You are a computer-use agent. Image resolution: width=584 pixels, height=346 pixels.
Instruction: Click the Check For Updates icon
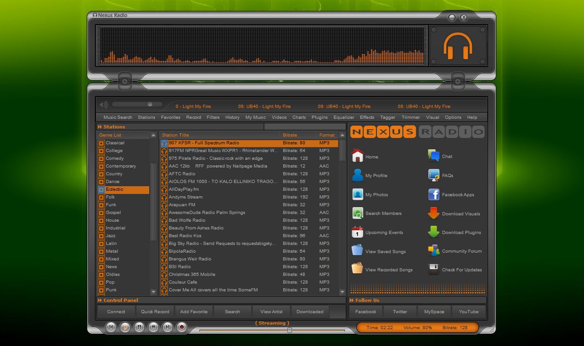[x=433, y=270]
